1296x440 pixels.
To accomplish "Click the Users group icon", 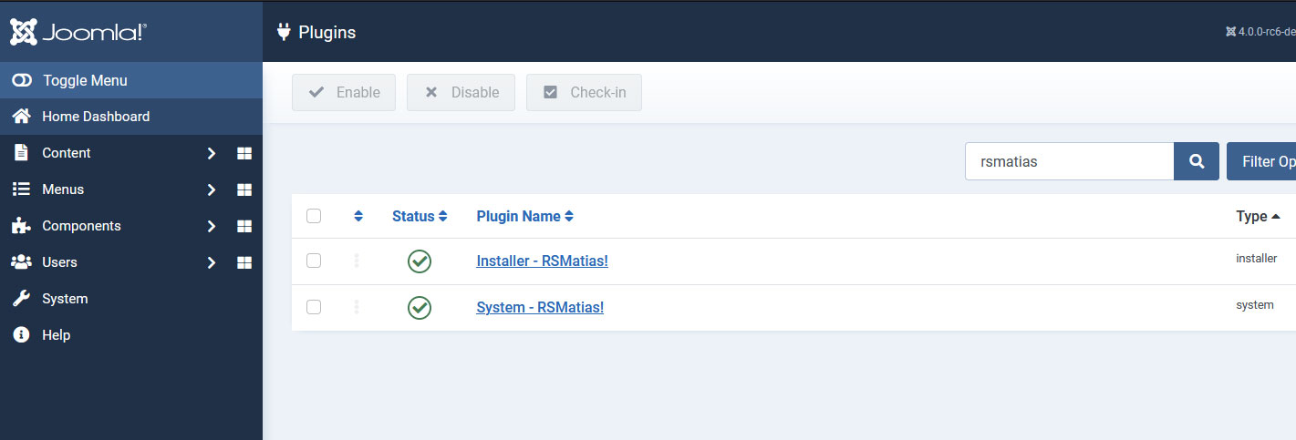I will pos(21,262).
